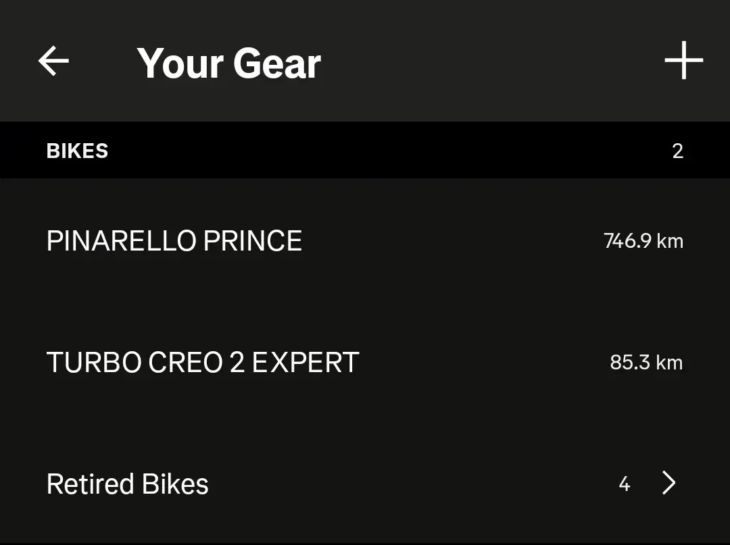Click the BIKES section header
730x545 pixels.
tap(77, 151)
